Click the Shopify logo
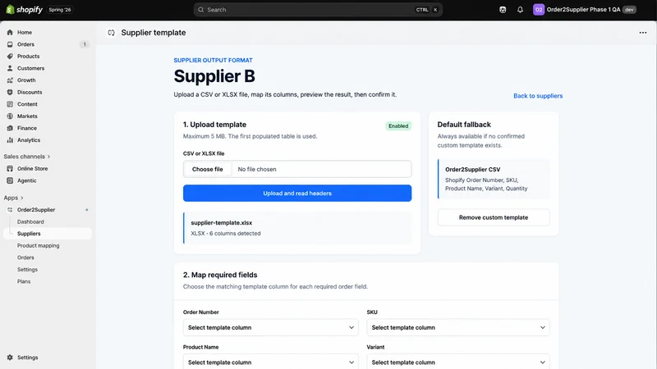This screenshot has height=369, width=657. (x=25, y=9)
